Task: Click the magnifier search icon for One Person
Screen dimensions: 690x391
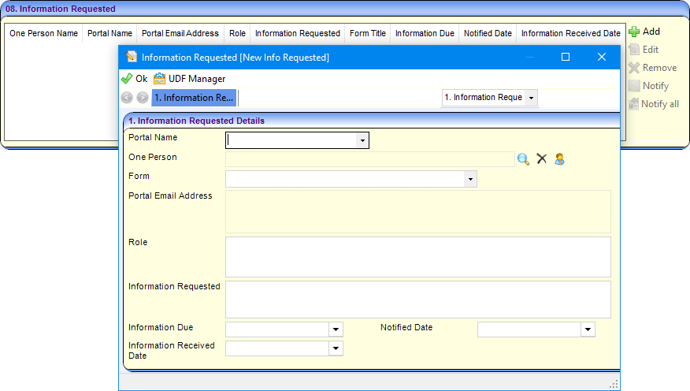Action: (523, 158)
